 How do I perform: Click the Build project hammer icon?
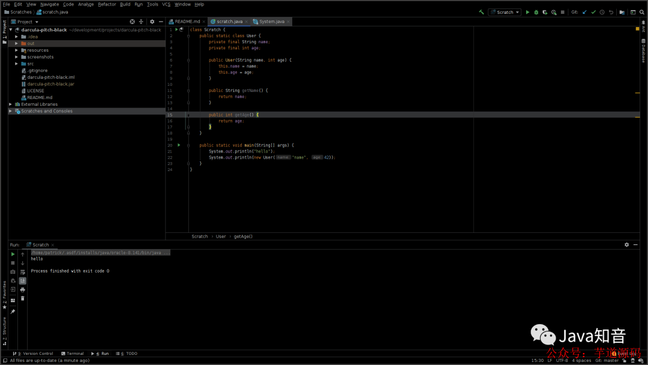coord(481,13)
